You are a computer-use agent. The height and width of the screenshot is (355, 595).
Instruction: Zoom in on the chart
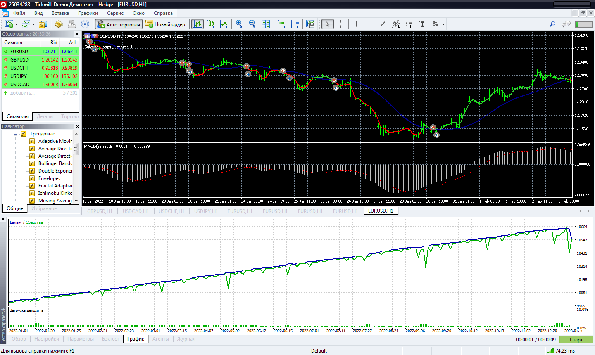(239, 24)
